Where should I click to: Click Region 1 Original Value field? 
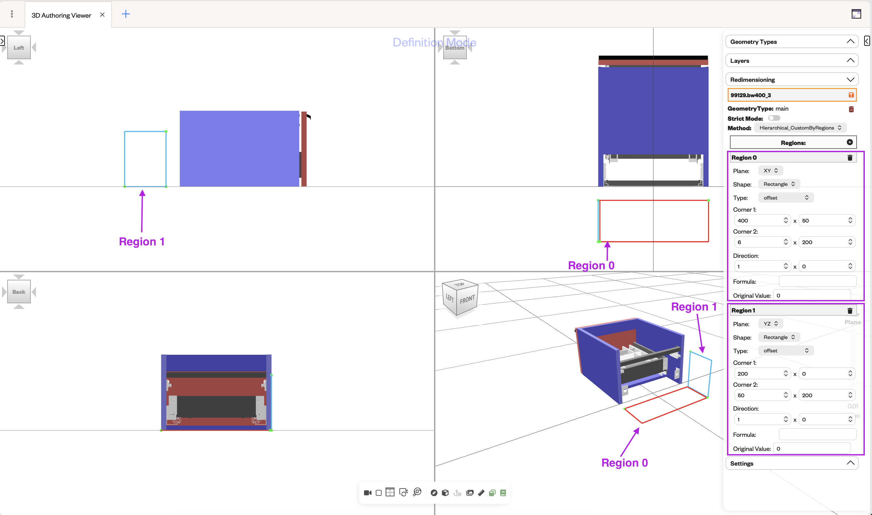(x=812, y=448)
